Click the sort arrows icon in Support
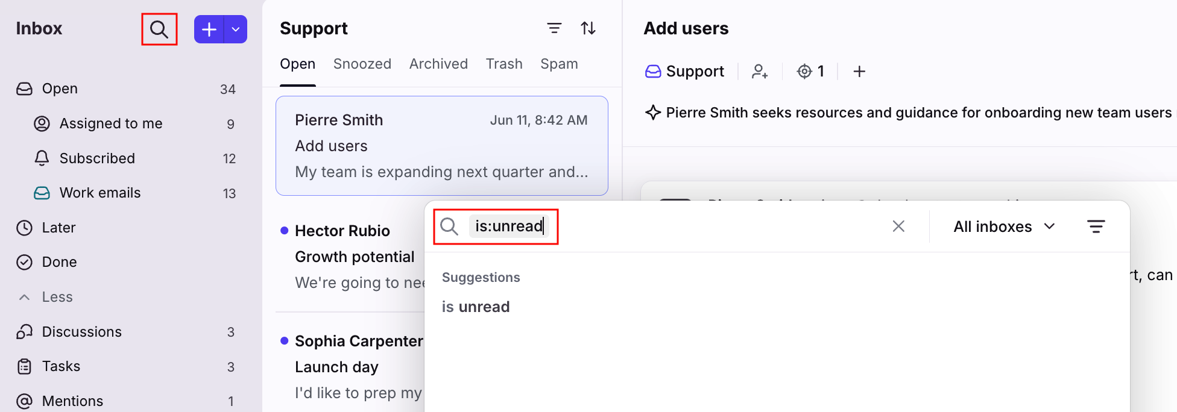Viewport: 1177px width, 412px height. coord(588,28)
